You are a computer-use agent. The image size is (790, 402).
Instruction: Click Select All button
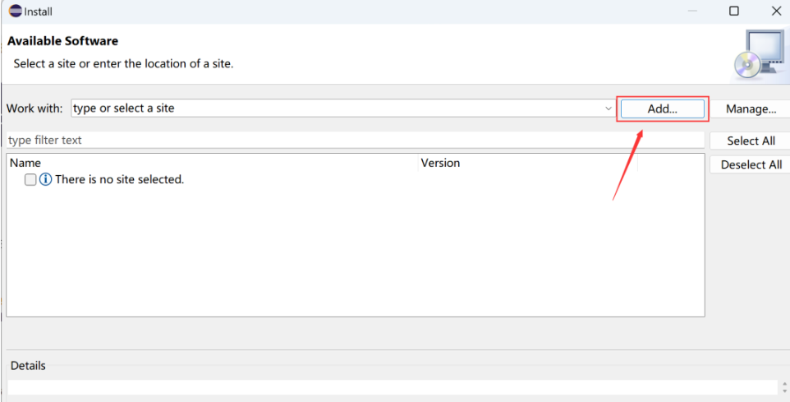pyautogui.click(x=751, y=141)
